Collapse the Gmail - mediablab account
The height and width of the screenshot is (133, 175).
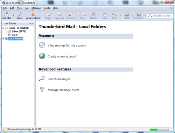pos(3,28)
